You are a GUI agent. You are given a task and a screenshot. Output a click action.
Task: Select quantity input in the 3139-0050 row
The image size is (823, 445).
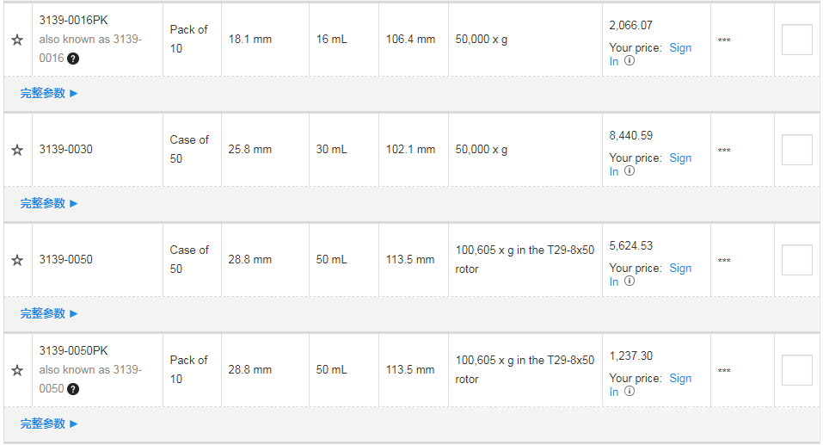(796, 260)
